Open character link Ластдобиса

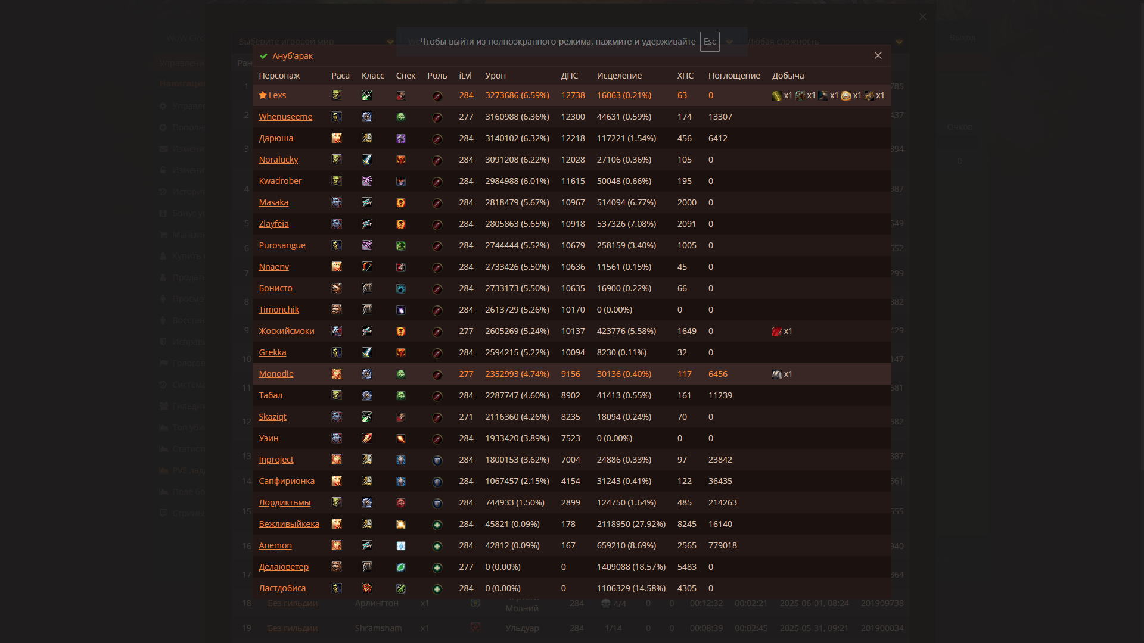282,588
